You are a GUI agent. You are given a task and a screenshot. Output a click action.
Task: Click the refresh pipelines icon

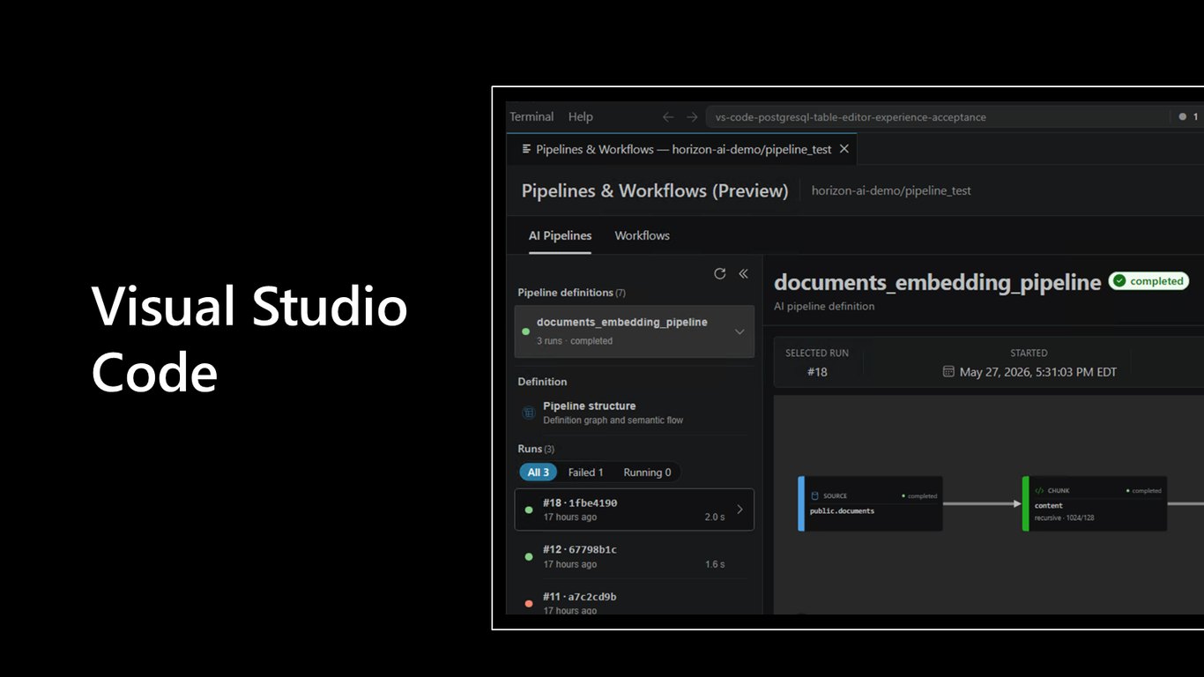pos(719,274)
